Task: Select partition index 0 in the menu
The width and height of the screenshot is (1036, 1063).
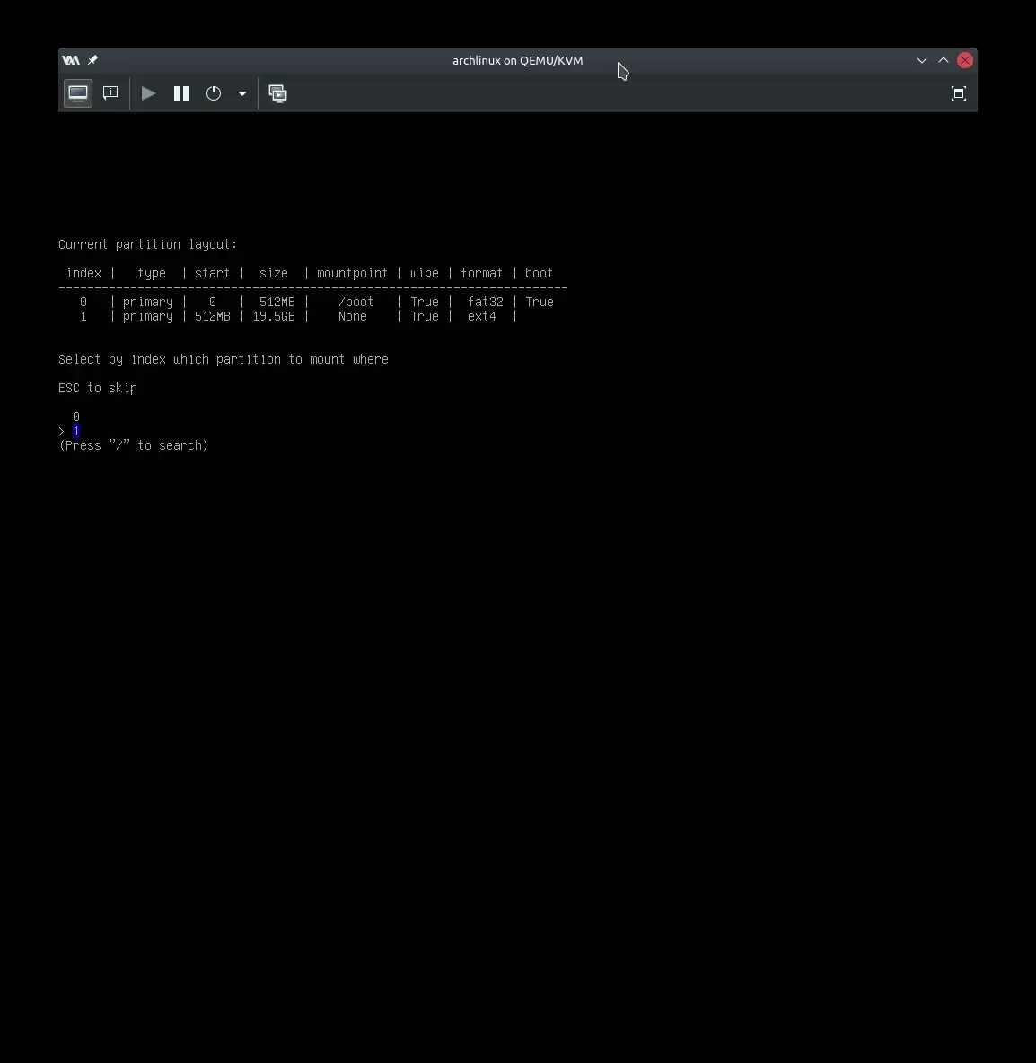Action: (76, 417)
